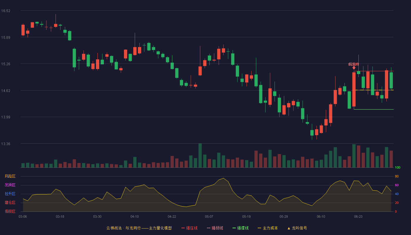The width and height of the screenshot is (411, 235).
Task: Click the 低吸区 zone label
Action: (x=10, y=211)
